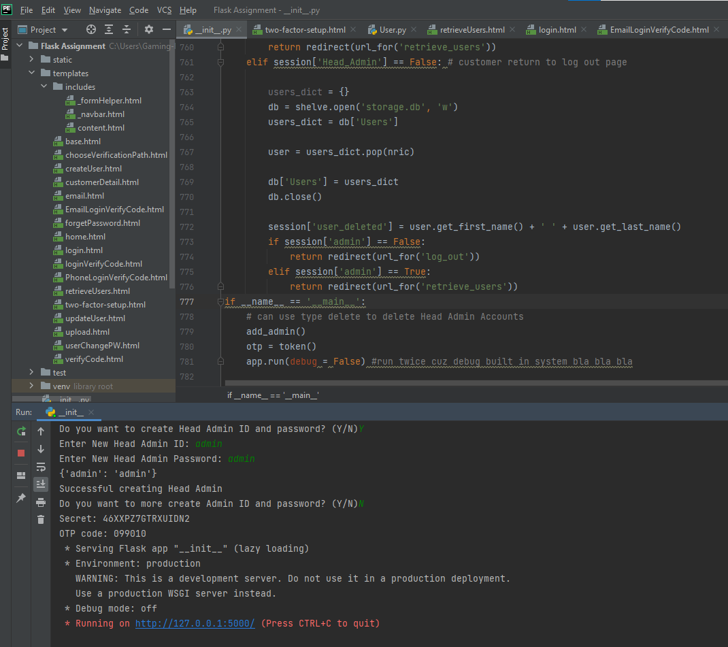Open the Navigate menu
Viewport: 728px width, 647px height.
click(x=105, y=10)
